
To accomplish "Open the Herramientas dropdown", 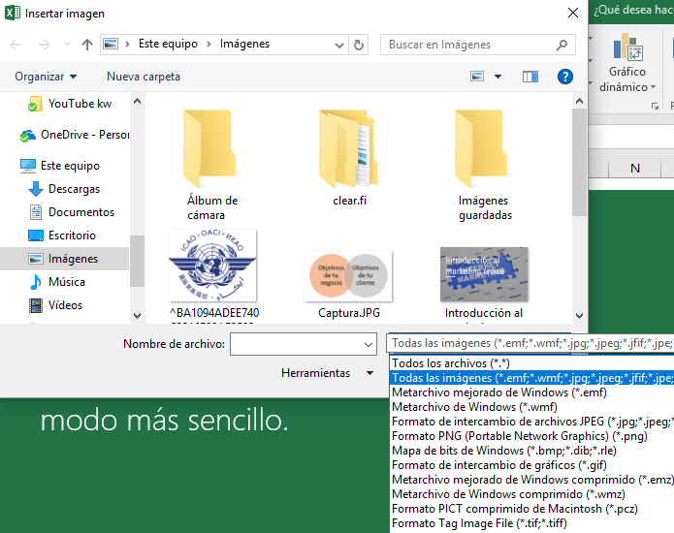I will pos(327,373).
